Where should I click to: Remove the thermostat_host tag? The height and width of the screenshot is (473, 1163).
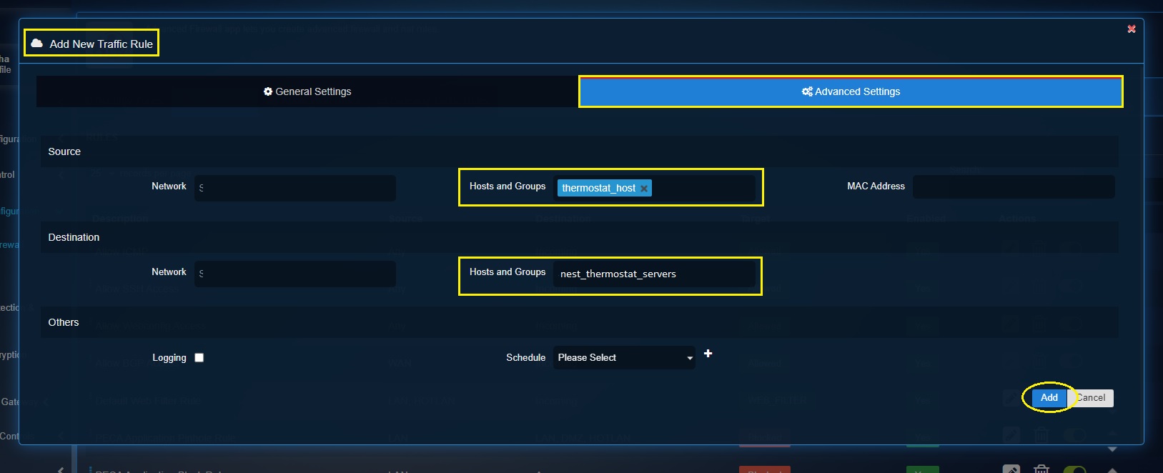click(644, 188)
